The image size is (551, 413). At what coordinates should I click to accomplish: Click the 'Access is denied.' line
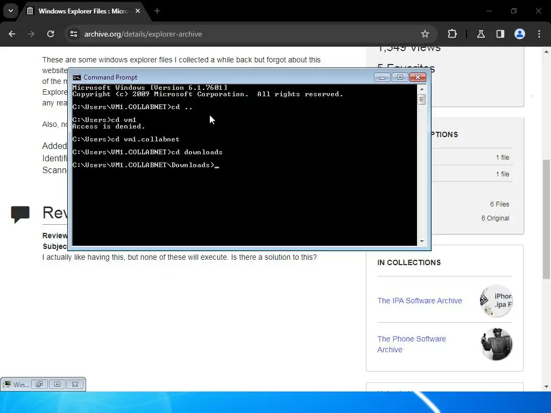click(x=109, y=126)
